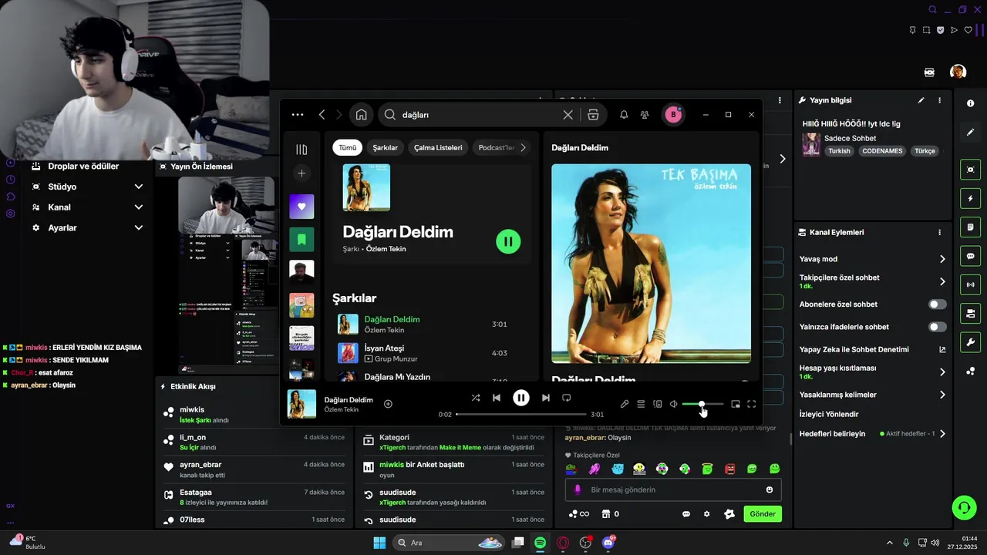Go back in Spotify navigation
The width and height of the screenshot is (987, 555).
pos(322,115)
